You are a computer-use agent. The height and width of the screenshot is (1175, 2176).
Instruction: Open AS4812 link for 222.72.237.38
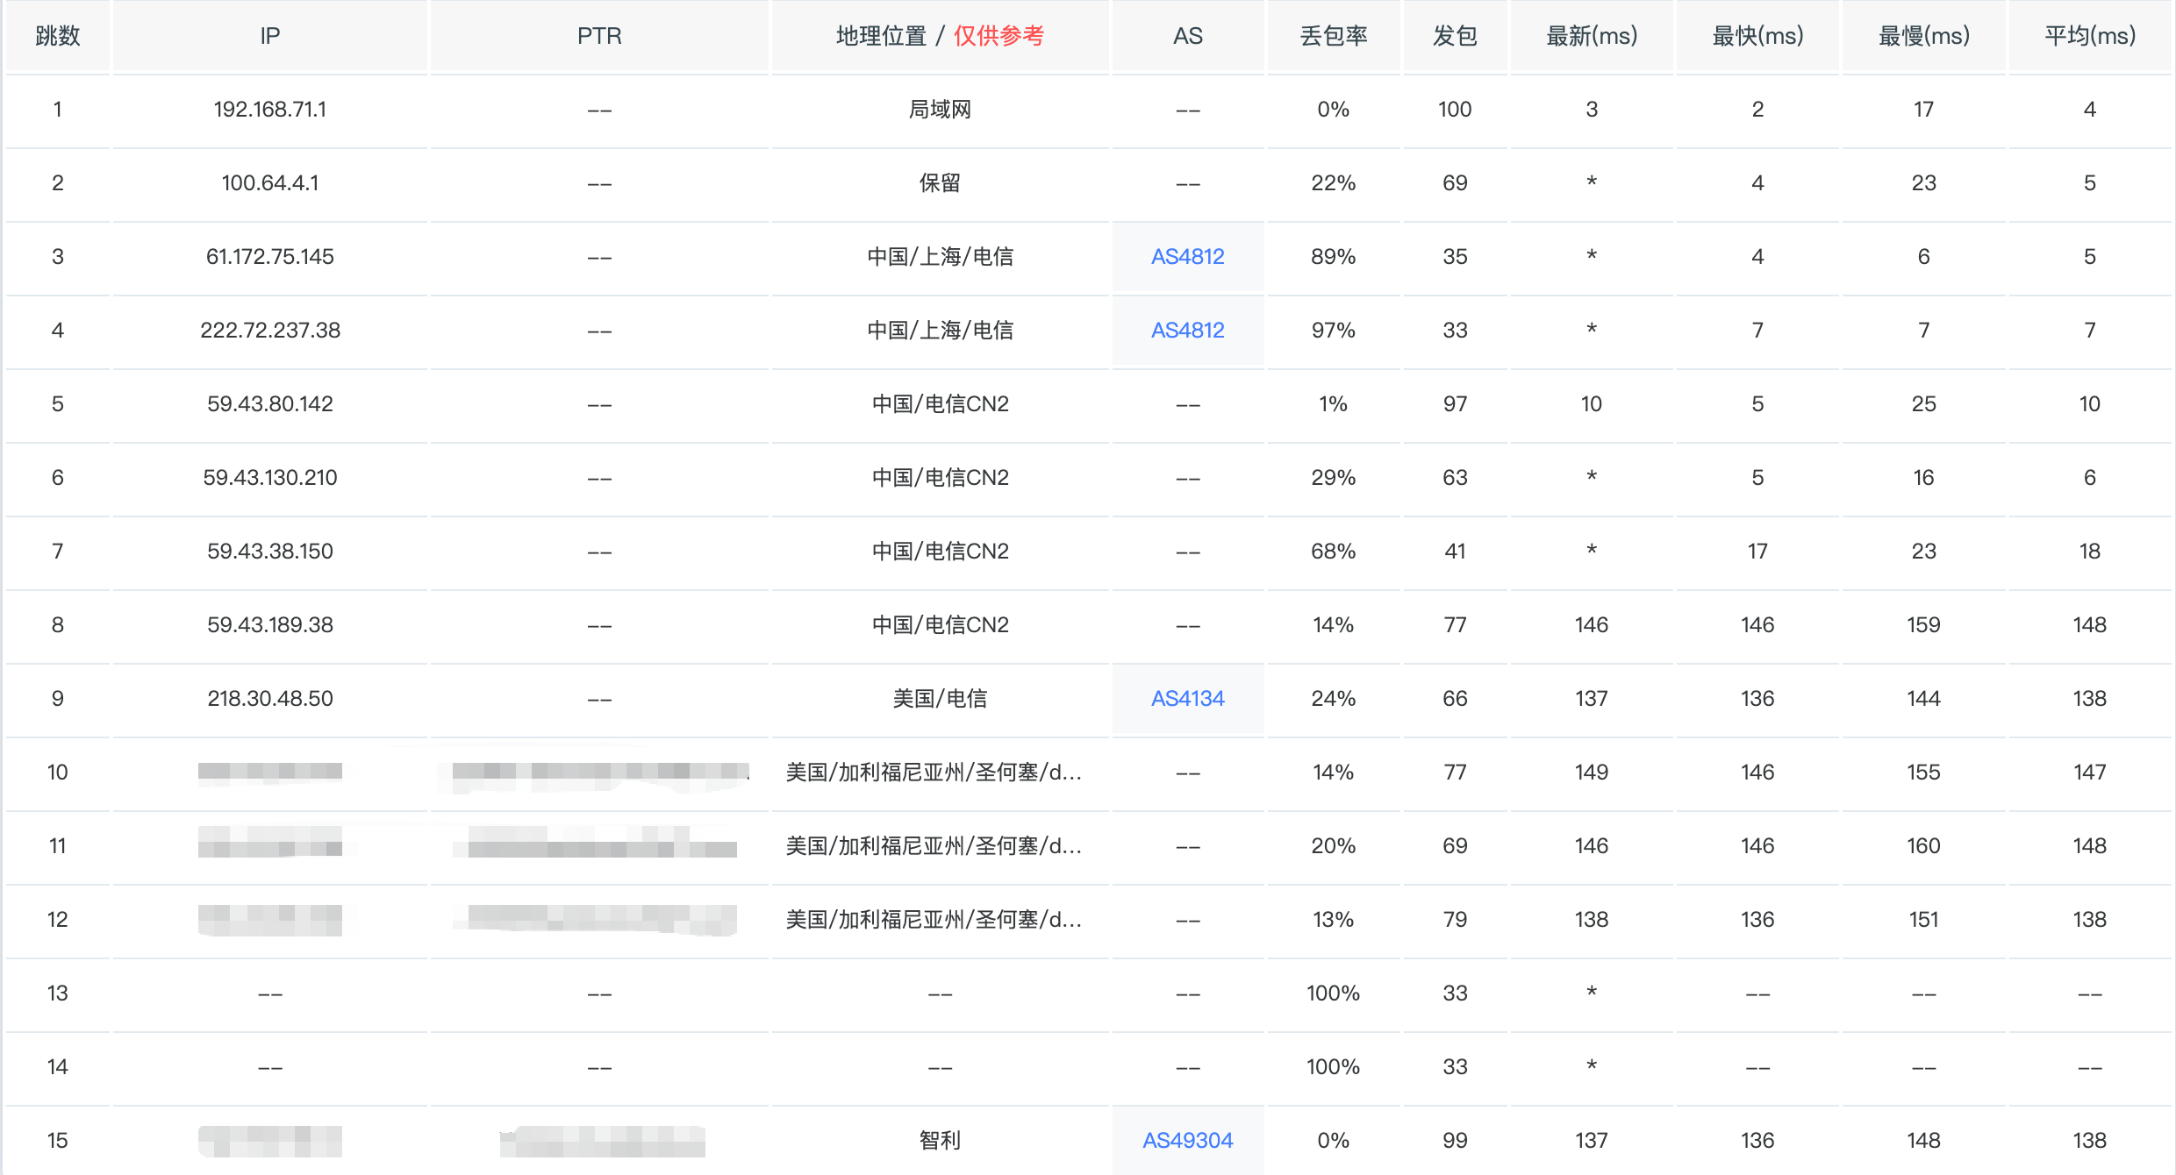(1187, 331)
